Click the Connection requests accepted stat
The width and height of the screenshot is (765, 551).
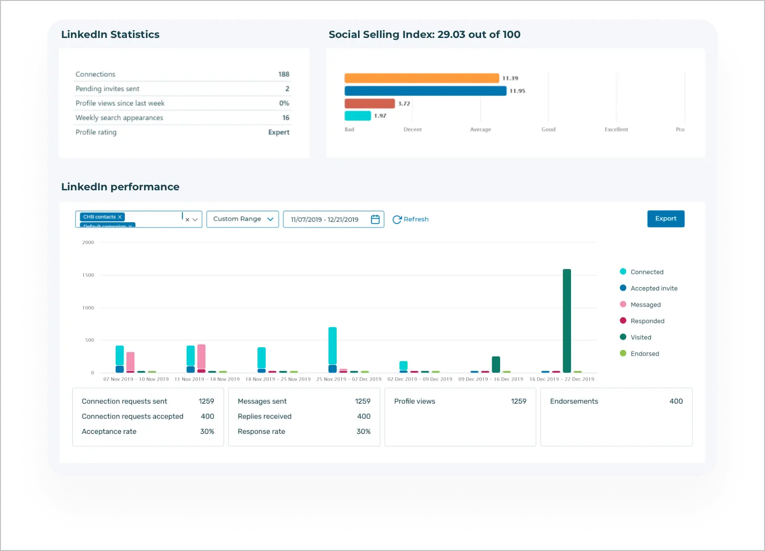tap(148, 416)
